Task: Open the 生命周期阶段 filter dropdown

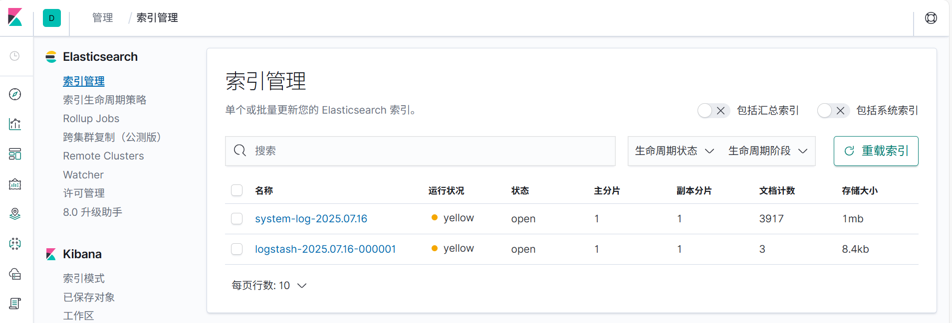Action: (768, 151)
